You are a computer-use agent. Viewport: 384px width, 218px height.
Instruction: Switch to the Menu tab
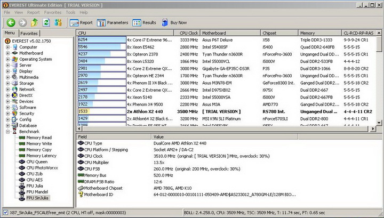pyautogui.click(x=10, y=33)
